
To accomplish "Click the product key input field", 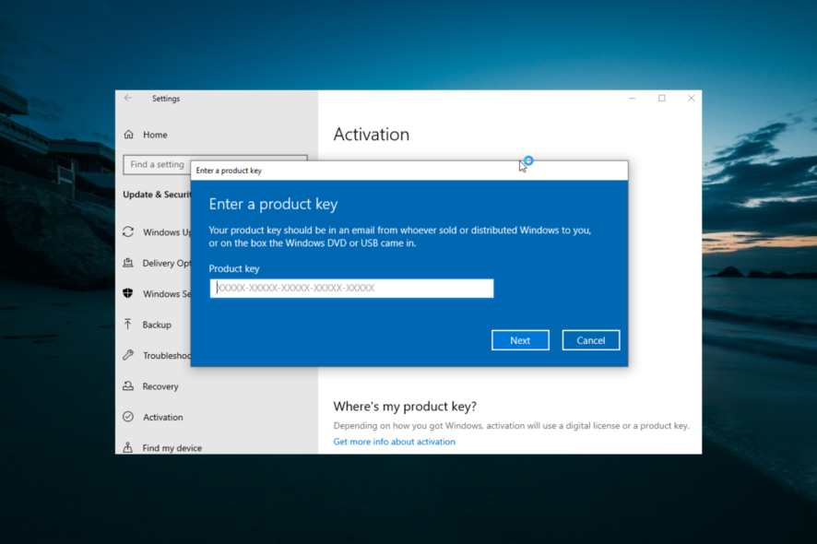I will 350,288.
